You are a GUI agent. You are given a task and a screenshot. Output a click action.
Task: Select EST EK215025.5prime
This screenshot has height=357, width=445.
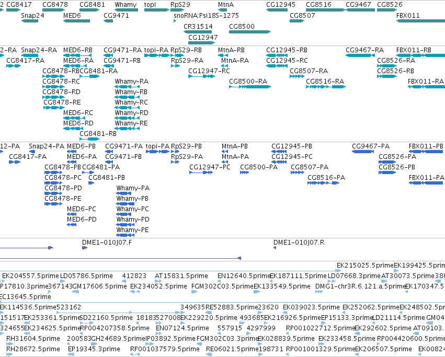click(365, 266)
